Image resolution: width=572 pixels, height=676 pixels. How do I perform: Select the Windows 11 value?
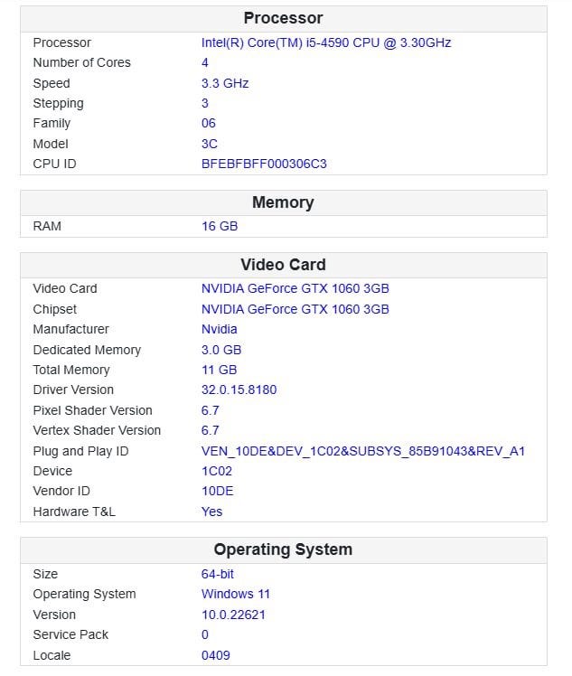pos(235,594)
